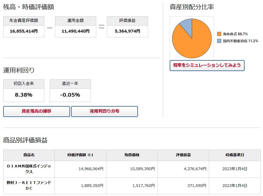
Task: Click the 商品名 column header
Action: [x=29, y=155]
